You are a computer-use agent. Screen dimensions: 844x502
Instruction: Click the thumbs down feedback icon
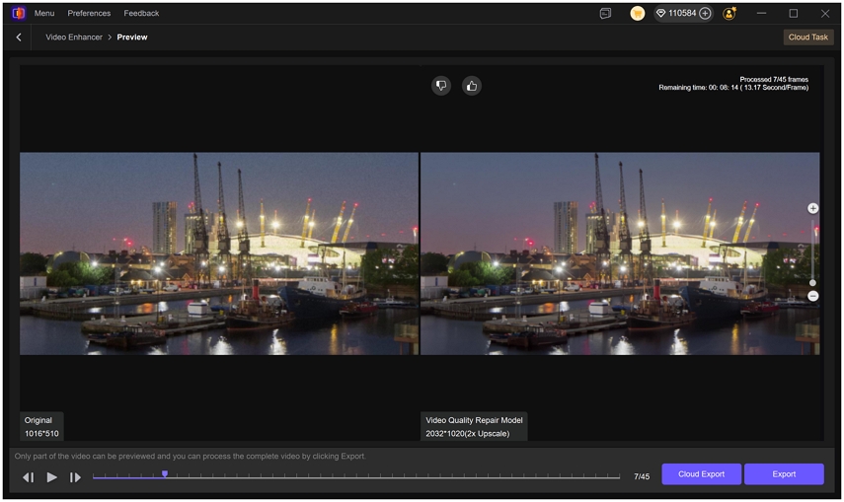(441, 86)
